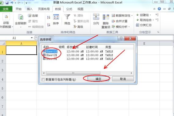Expand the 取消组合 dropdown arrow
This screenshot has height=116, width=174.
[153, 20]
